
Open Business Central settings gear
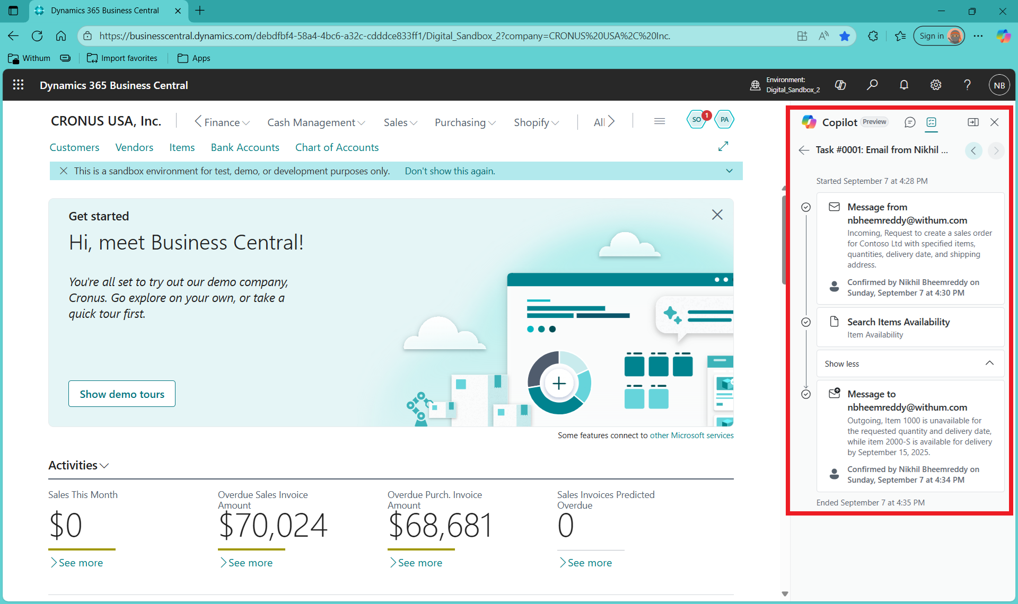(x=935, y=85)
